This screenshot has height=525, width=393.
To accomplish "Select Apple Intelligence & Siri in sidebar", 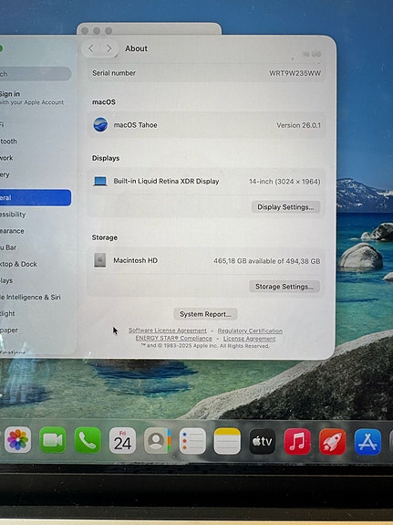I will tap(30, 297).
